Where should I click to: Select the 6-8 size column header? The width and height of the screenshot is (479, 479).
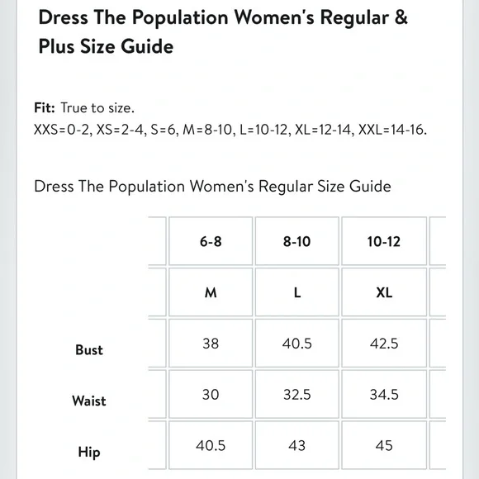[x=211, y=241]
